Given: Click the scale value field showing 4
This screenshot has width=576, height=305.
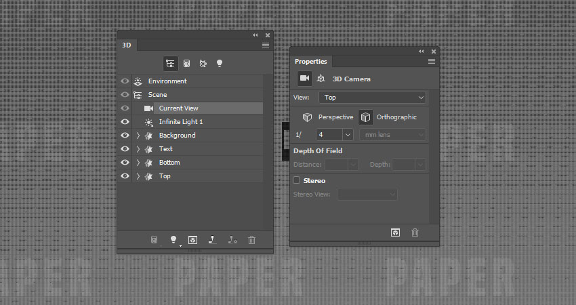Looking at the screenshot, I should [x=329, y=135].
